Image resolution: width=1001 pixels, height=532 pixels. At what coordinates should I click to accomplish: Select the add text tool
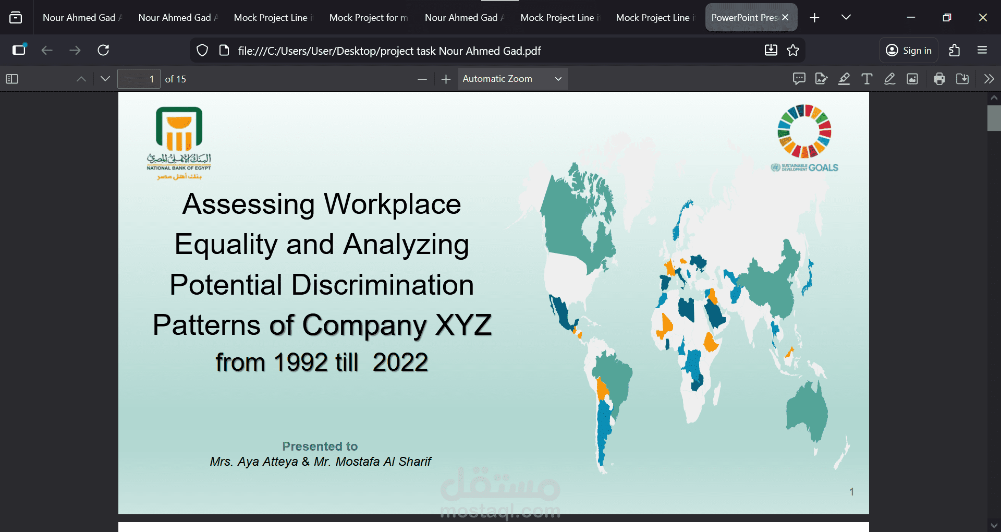coord(866,79)
